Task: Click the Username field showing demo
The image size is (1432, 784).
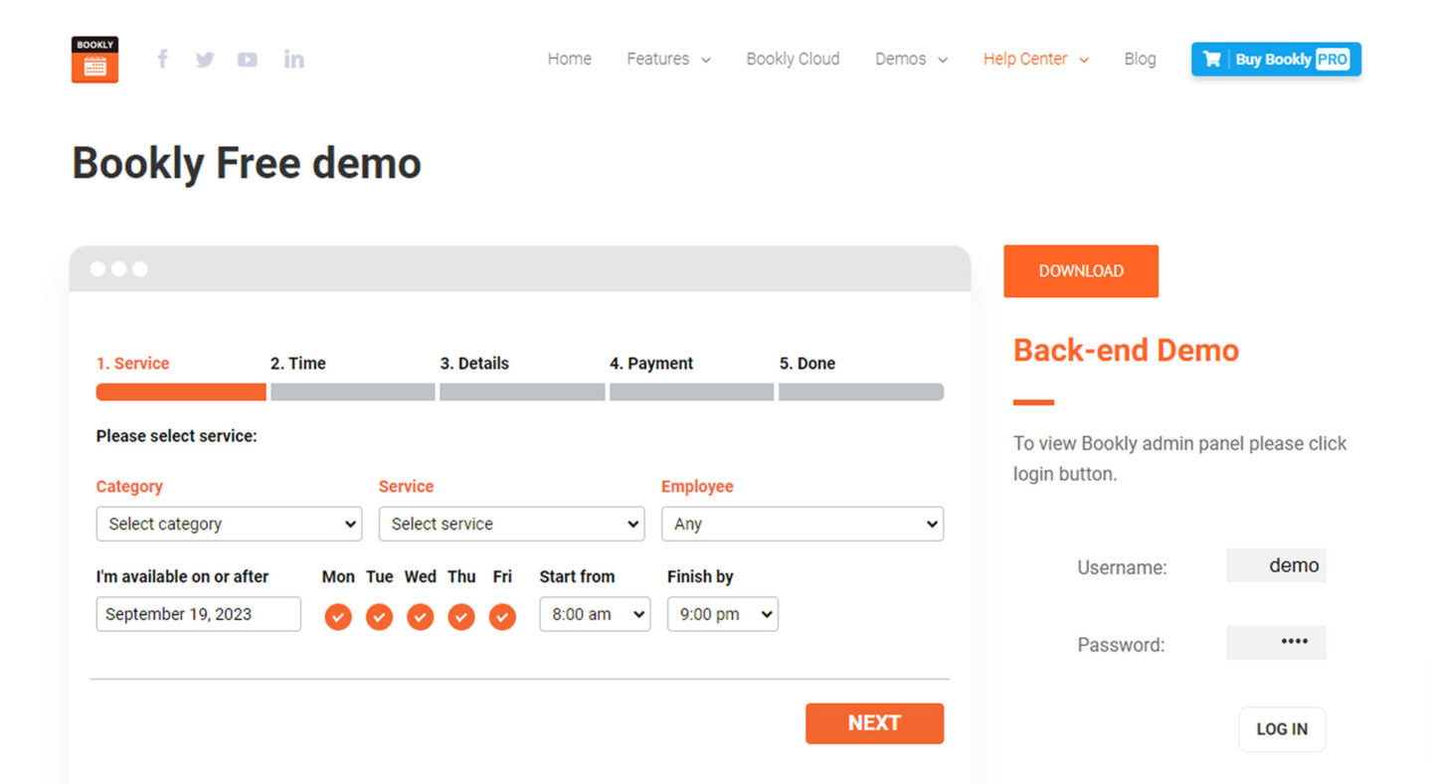Action: (1276, 565)
